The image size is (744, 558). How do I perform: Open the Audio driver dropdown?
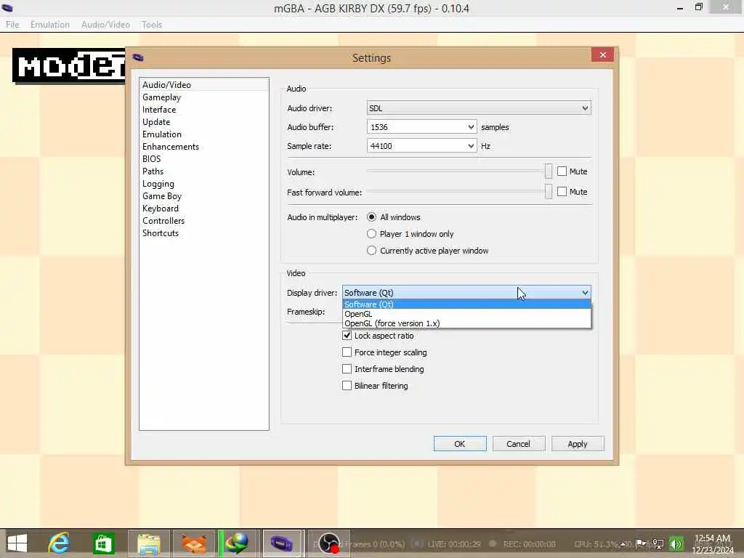tap(479, 108)
